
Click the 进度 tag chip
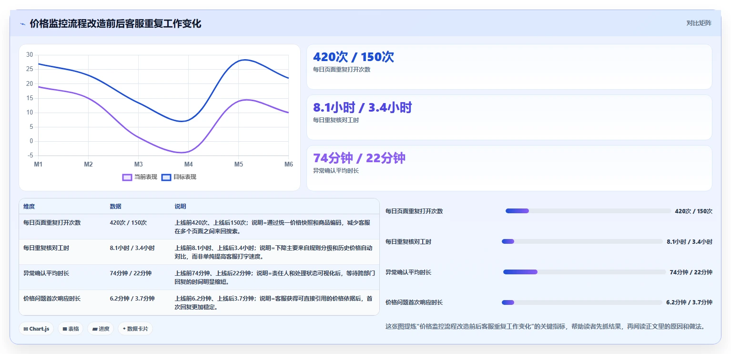[101, 329]
